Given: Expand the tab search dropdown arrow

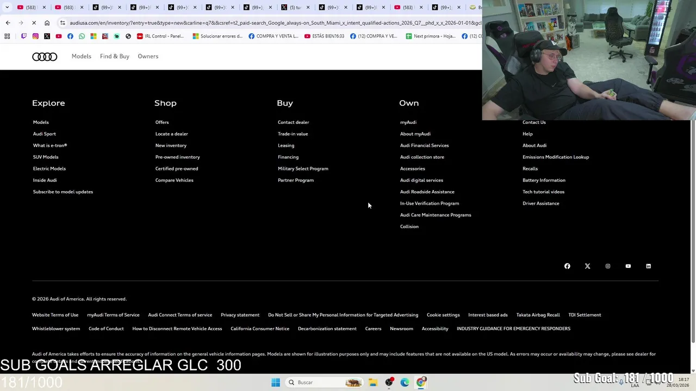Looking at the screenshot, I should [7, 8].
